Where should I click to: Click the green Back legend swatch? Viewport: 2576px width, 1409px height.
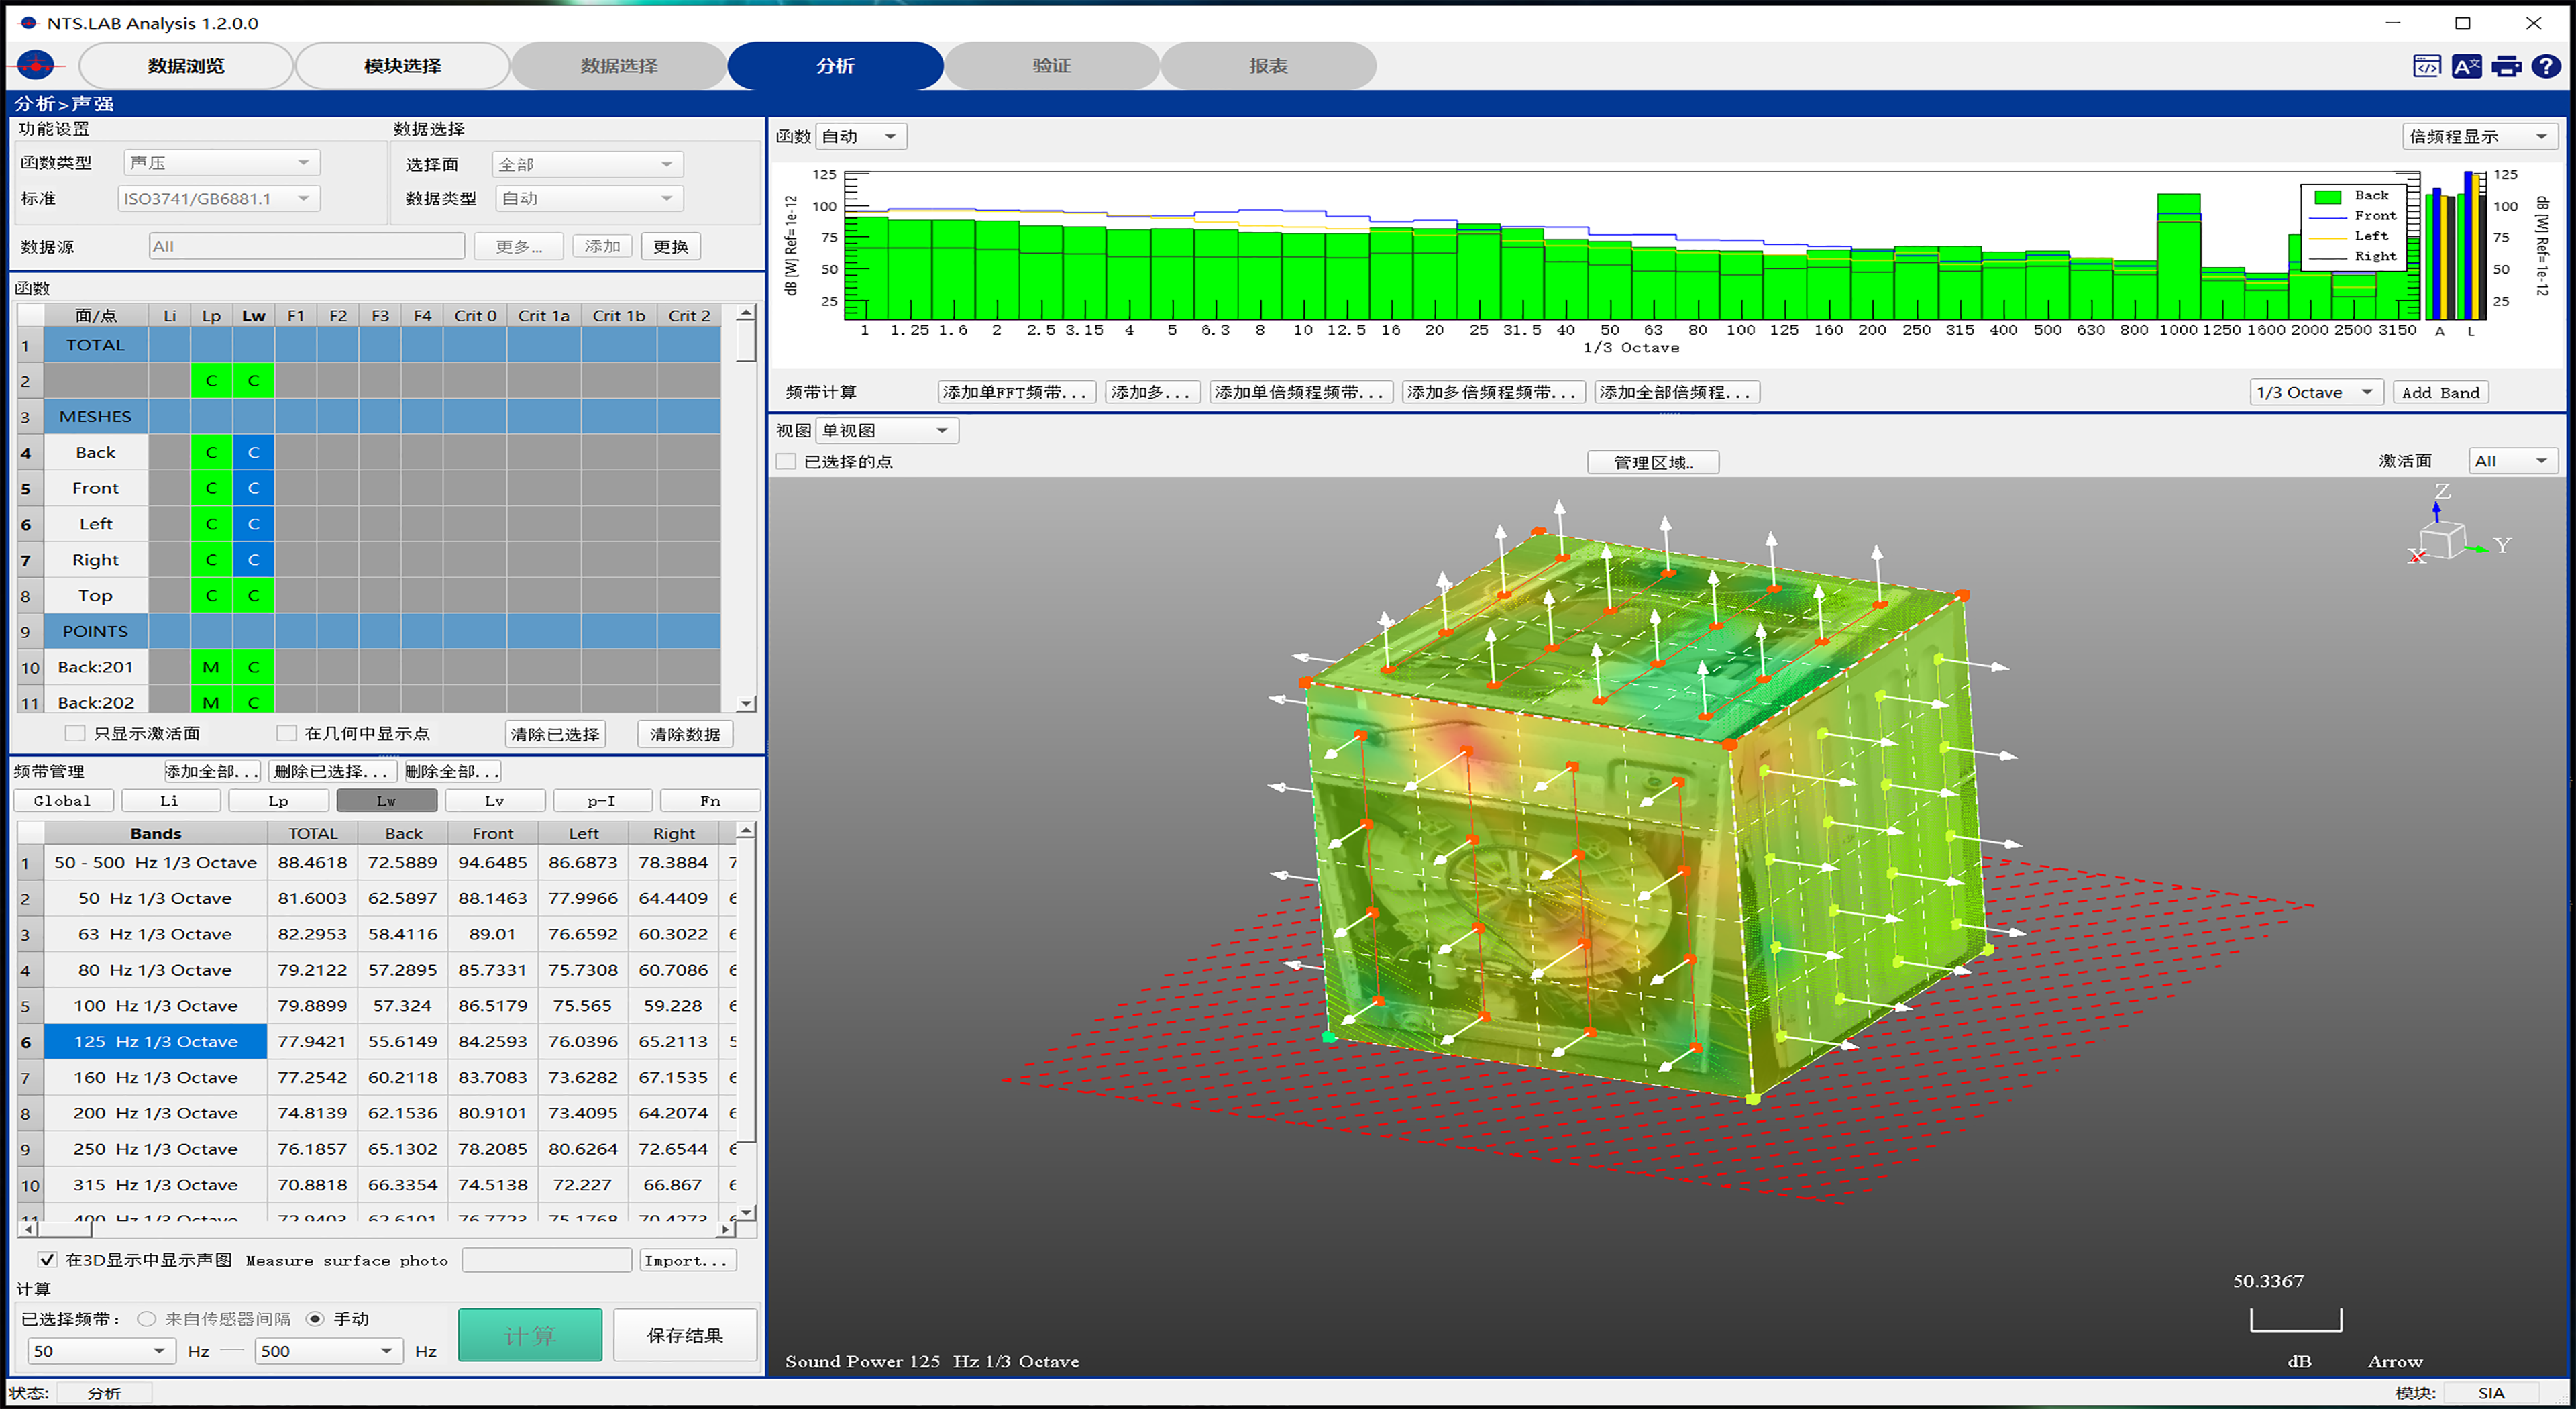point(2327,196)
